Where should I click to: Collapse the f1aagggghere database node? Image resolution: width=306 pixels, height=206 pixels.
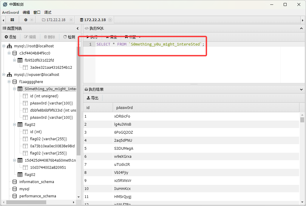click(x=9, y=82)
